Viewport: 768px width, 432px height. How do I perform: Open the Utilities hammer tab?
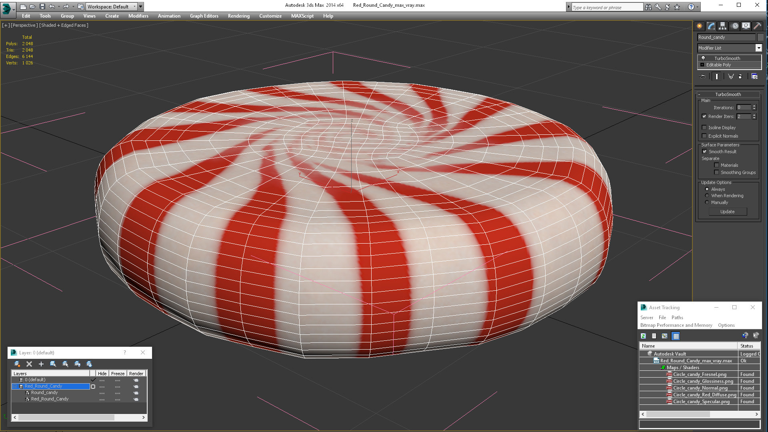(x=757, y=26)
